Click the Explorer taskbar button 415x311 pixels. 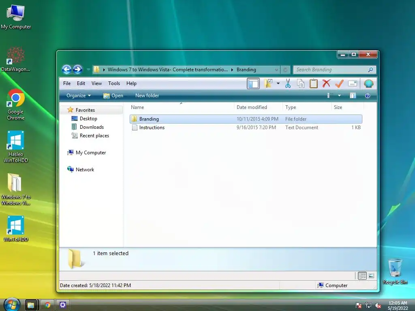[32, 305]
